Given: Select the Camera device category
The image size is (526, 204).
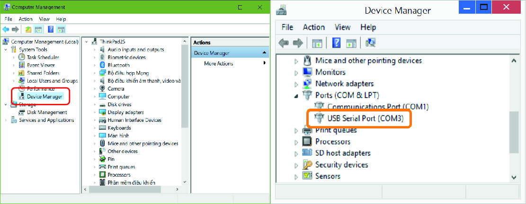Looking at the screenshot, I should click(x=116, y=89).
